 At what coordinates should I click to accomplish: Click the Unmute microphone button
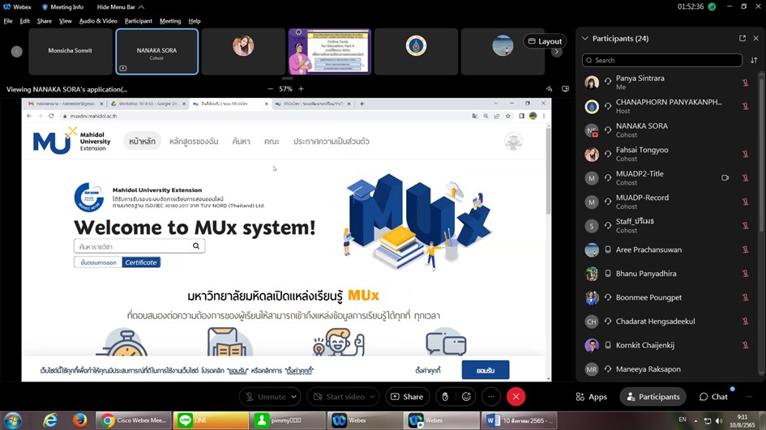point(264,397)
